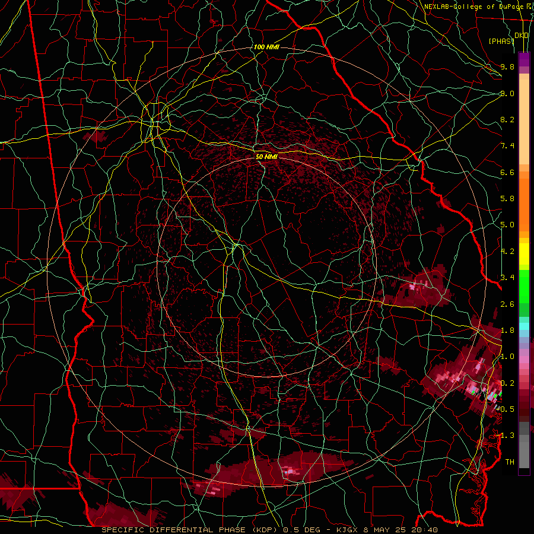
Task: Click the 9.8 scale value
Action: [x=507, y=66]
